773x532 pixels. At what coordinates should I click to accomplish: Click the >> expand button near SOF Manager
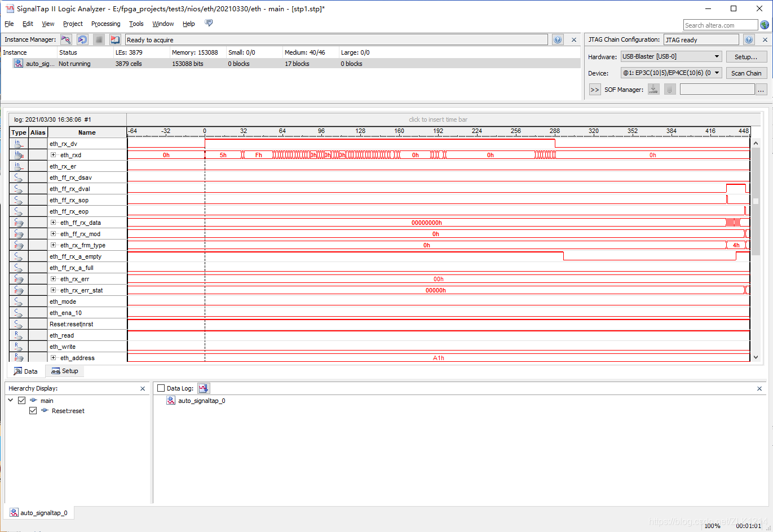point(595,90)
